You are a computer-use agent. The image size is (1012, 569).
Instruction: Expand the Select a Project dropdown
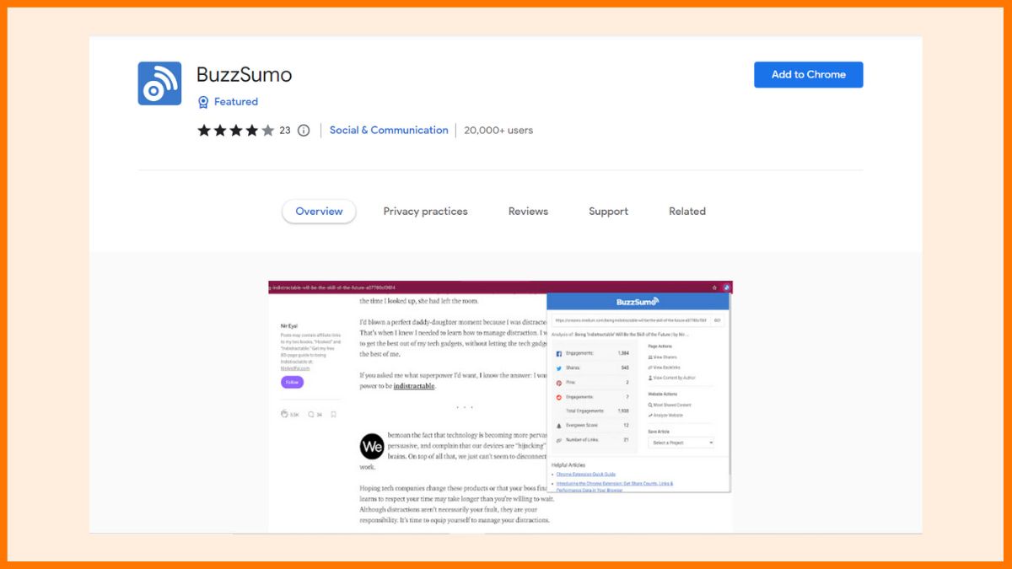[681, 443]
